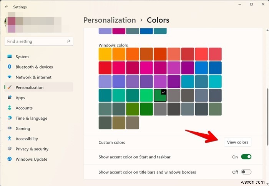Select the Gaming controller icon
Image resolution: width=269 pixels, height=186 pixels.
(10, 128)
